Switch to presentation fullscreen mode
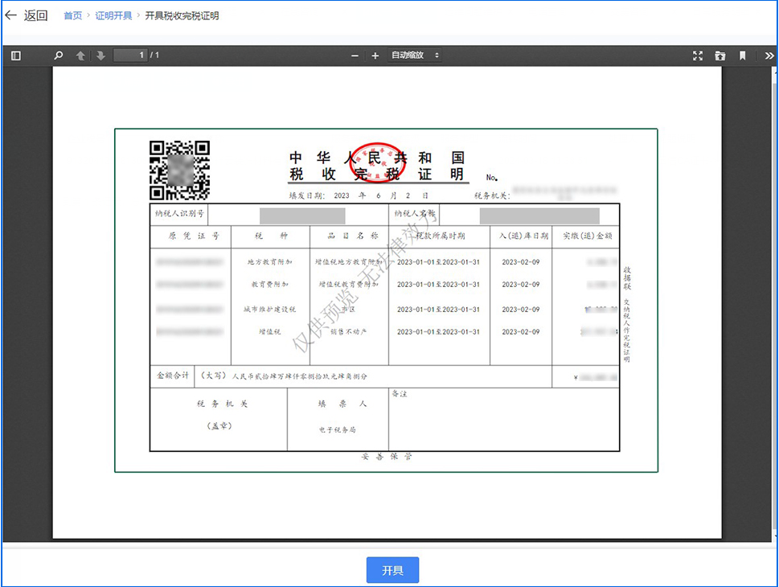This screenshot has height=587, width=779. coord(698,55)
